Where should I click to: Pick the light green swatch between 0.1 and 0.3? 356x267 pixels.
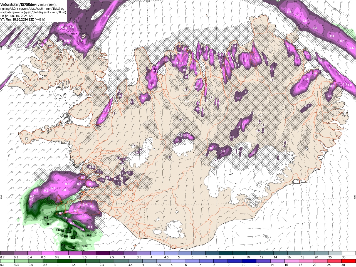7,261
